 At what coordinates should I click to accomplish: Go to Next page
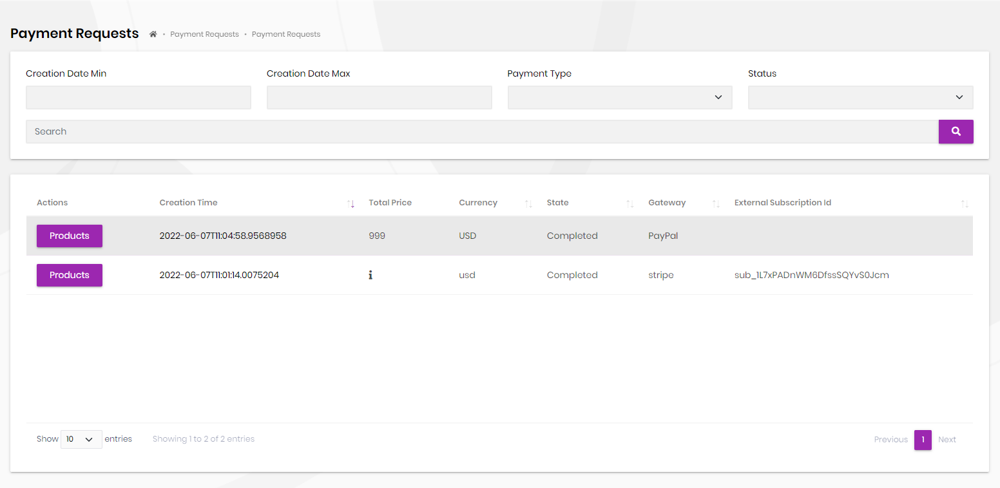tap(947, 440)
